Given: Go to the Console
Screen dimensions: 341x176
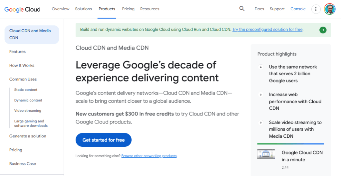Looking at the screenshot, I should pos(298,9).
